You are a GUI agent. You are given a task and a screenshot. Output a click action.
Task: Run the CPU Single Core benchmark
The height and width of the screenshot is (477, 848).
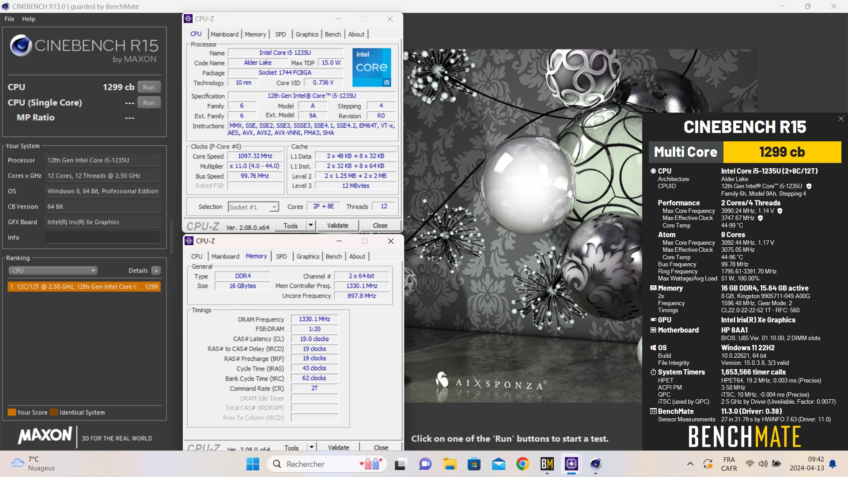149,102
